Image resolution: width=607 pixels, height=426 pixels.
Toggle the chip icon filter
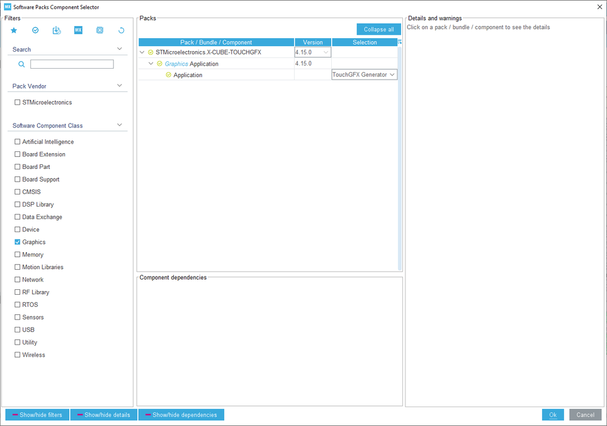pyautogui.click(x=100, y=30)
